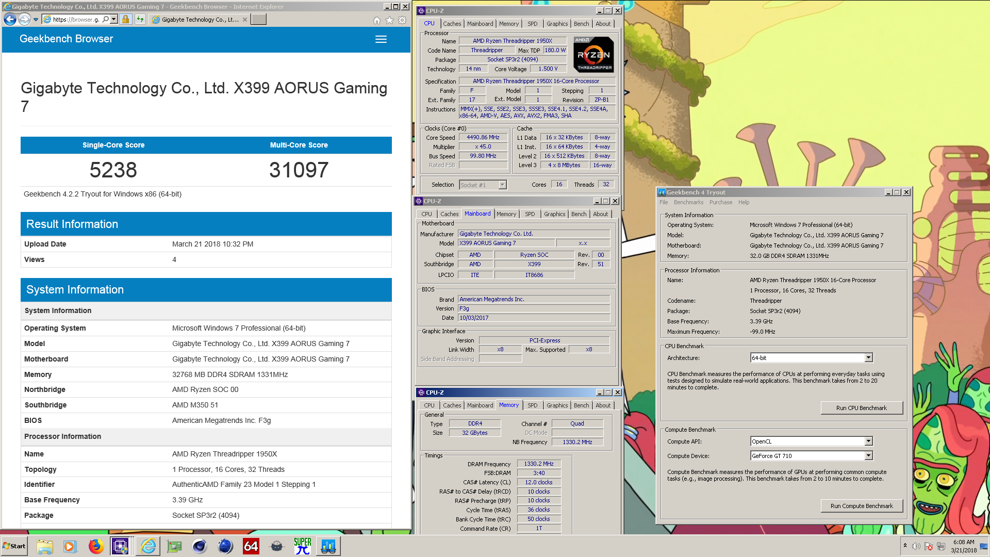This screenshot has width=990, height=557.
Task: Open the Geekbench Browser hamburger menu
Action: [x=381, y=39]
